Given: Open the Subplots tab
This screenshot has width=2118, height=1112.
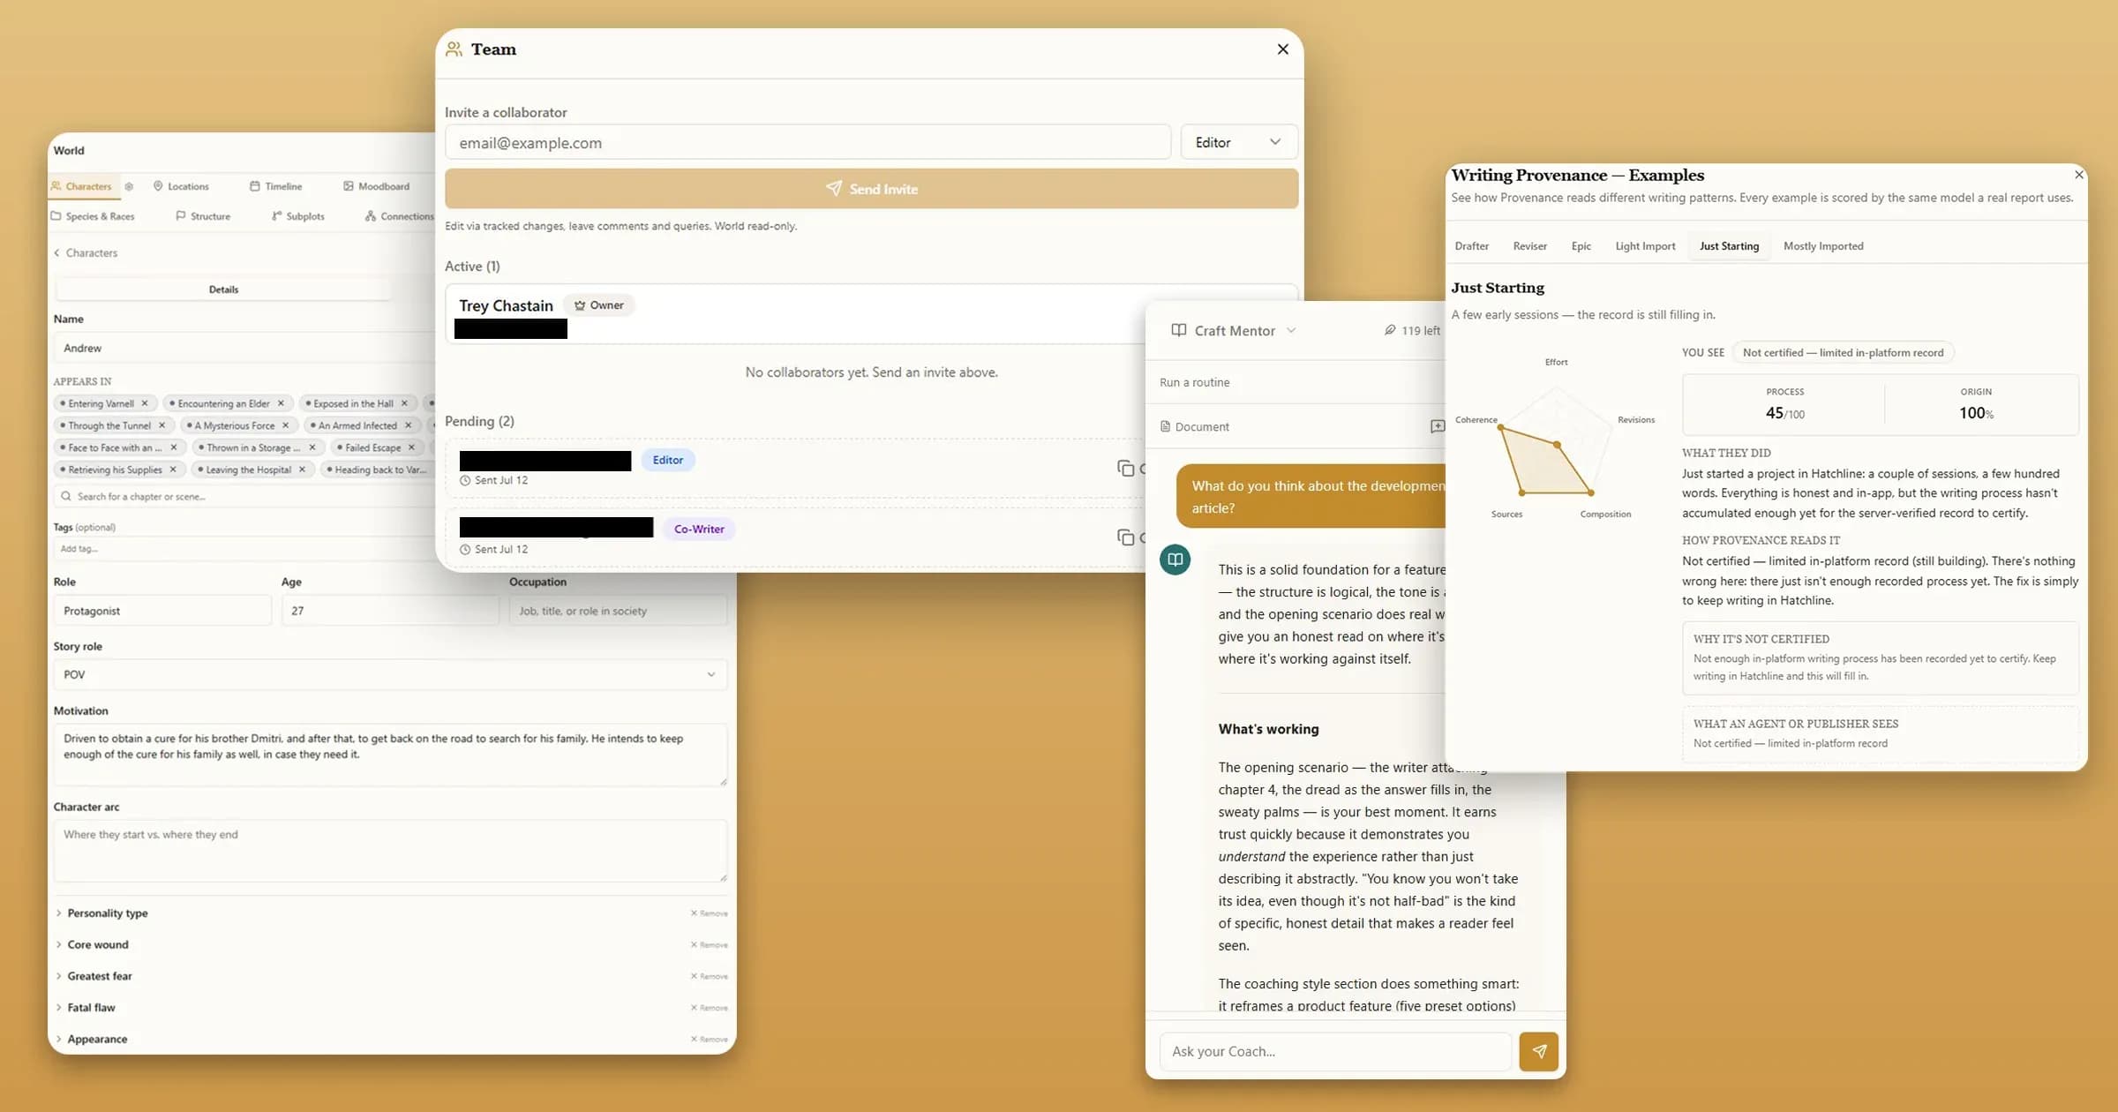Looking at the screenshot, I should [298, 216].
